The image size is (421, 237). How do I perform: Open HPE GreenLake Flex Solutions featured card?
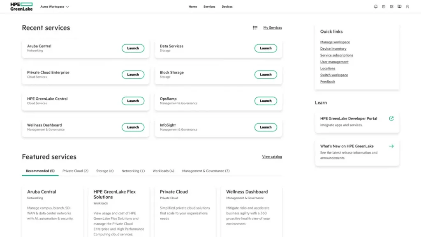pyautogui.click(x=119, y=212)
